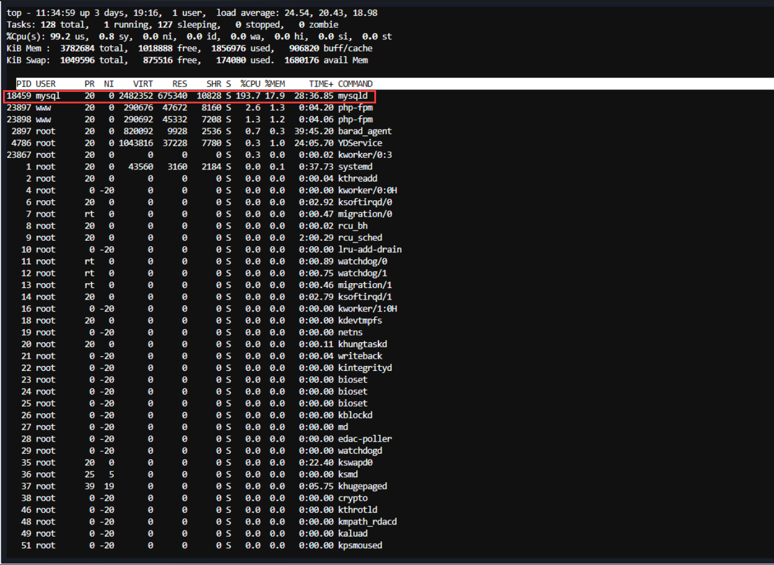The width and height of the screenshot is (774, 565).
Task: Click the 2482352 VIRT value
Action: pyautogui.click(x=136, y=96)
